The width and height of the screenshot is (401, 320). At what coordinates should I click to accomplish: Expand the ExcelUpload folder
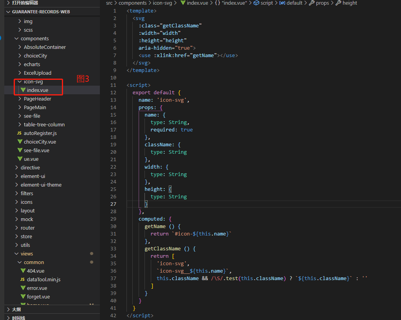(x=20, y=73)
